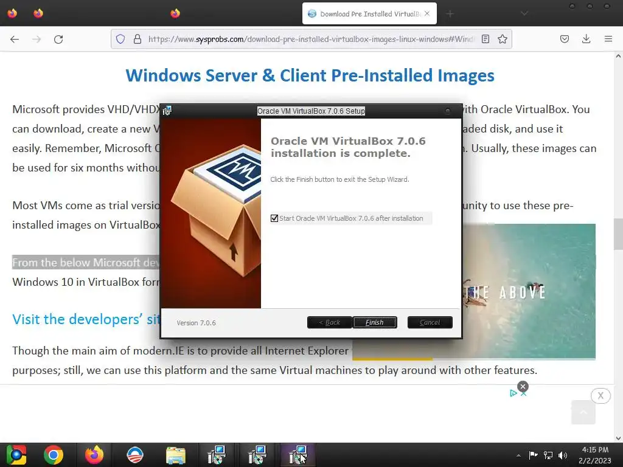This screenshot has height=467, width=623.
Task: Dismiss bottom banner with round X button
Action: click(600, 395)
